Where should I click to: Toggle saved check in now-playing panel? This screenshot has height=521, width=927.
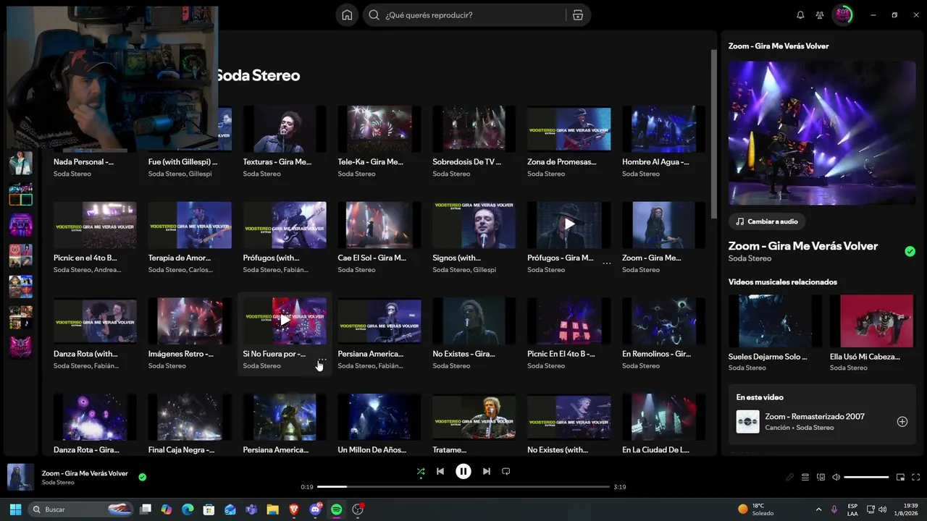(910, 251)
